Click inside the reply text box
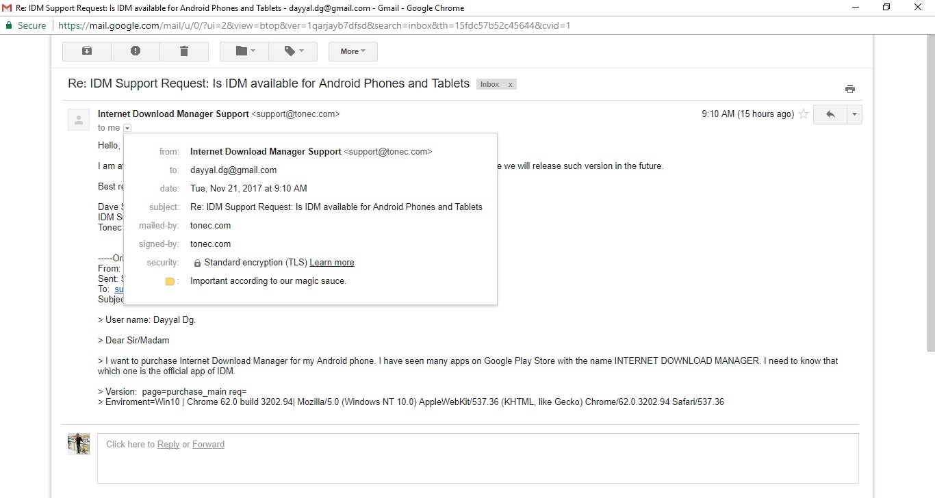Screen dimensions: 935x498 (478, 458)
